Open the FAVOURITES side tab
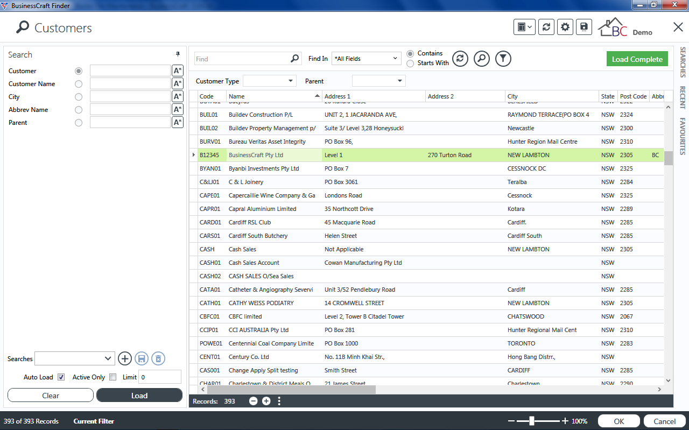The width and height of the screenshot is (689, 430). tap(683, 136)
